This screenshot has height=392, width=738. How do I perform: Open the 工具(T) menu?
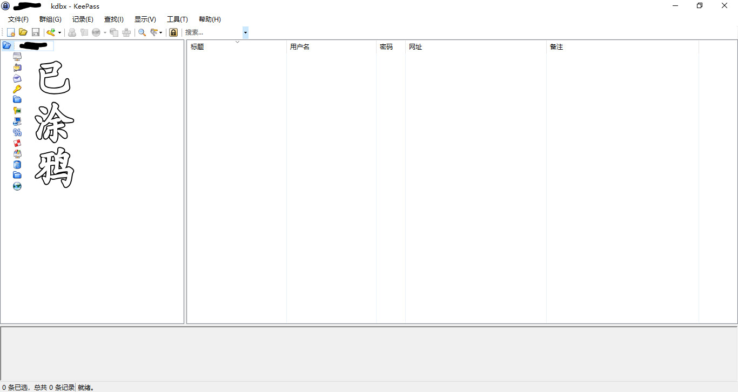coord(177,19)
